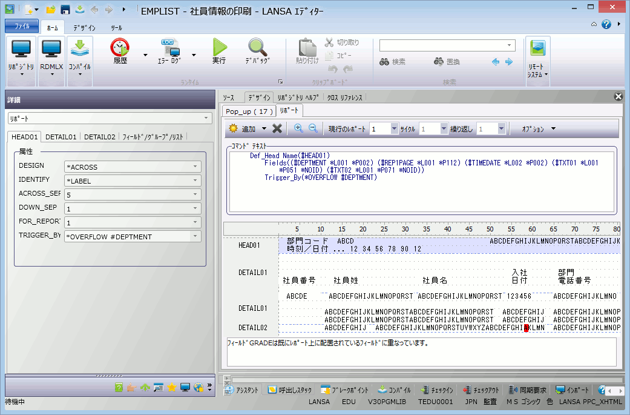
Task: Click the Def_Head command text area
Action: pos(421,181)
